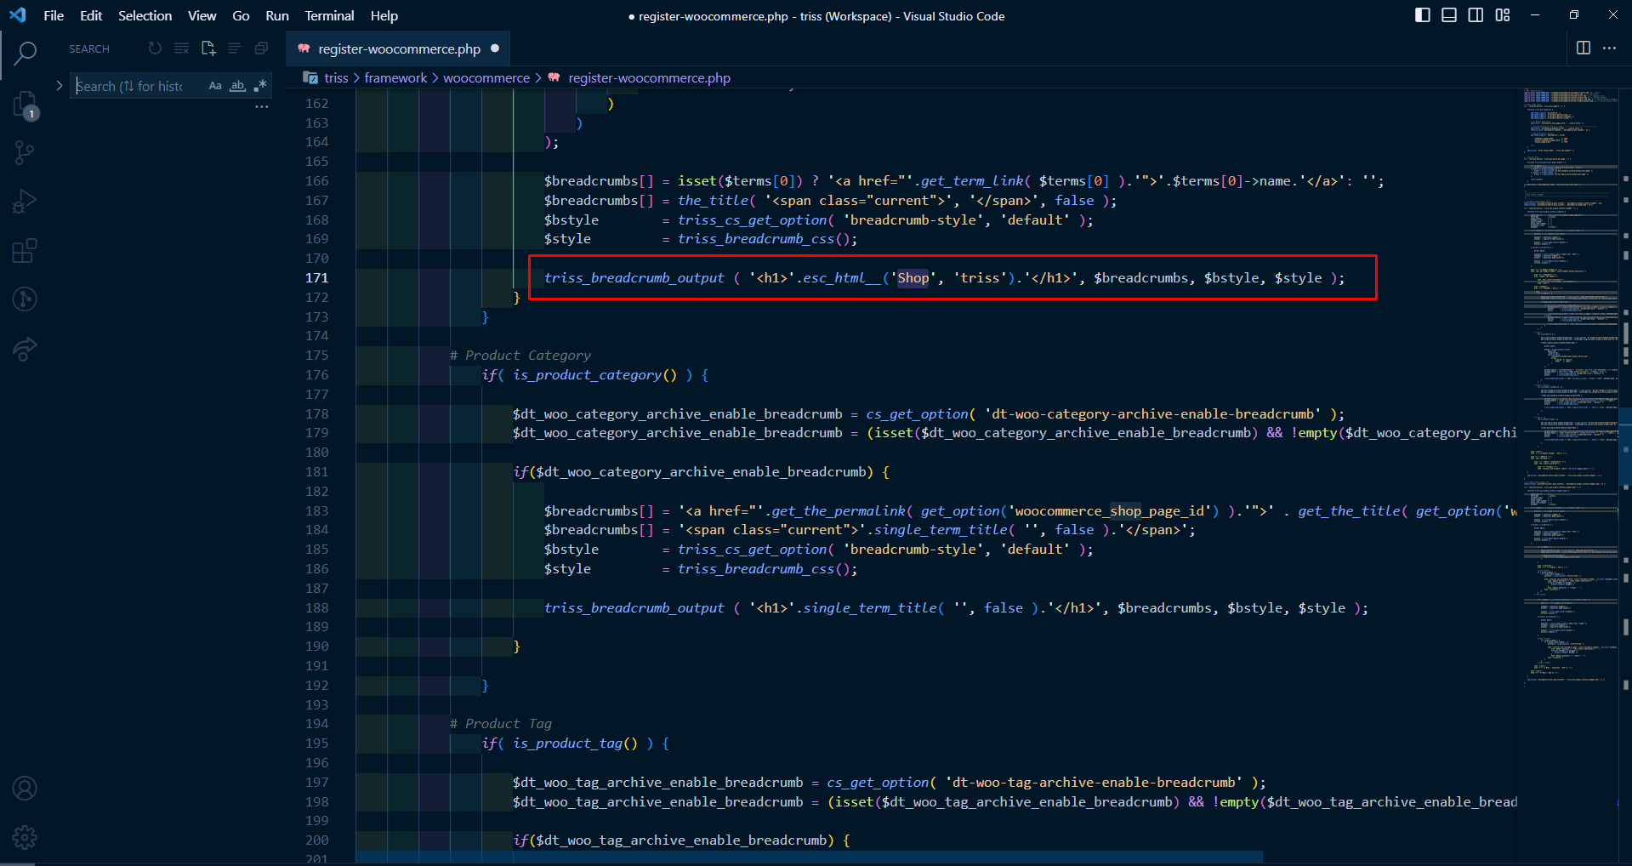This screenshot has height=866, width=1632.
Task: Open the triss breadcrumb dropdown
Action: 336,77
